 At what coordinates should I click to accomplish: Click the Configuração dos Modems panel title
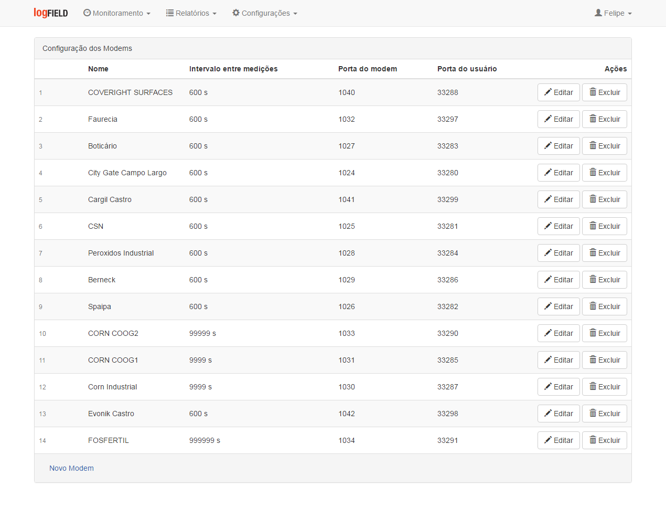[x=87, y=48]
